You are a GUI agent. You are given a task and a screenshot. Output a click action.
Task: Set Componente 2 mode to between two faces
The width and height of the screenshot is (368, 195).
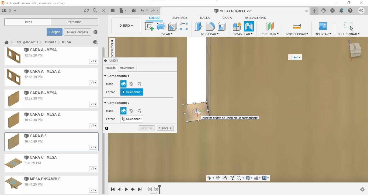pos(131,111)
